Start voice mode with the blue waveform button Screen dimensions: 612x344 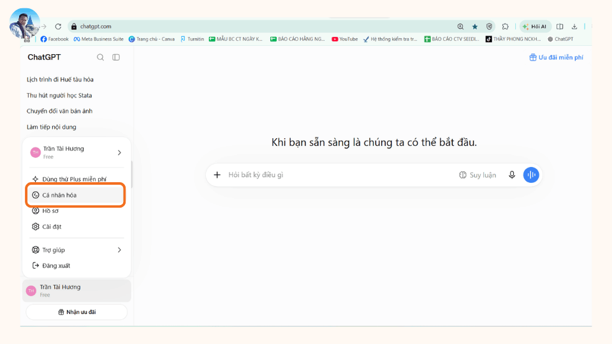coord(531,175)
